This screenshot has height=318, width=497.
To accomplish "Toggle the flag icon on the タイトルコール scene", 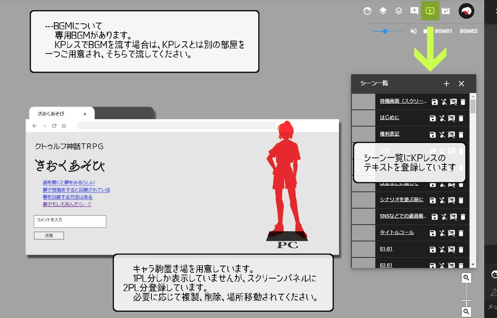I will [x=453, y=233].
